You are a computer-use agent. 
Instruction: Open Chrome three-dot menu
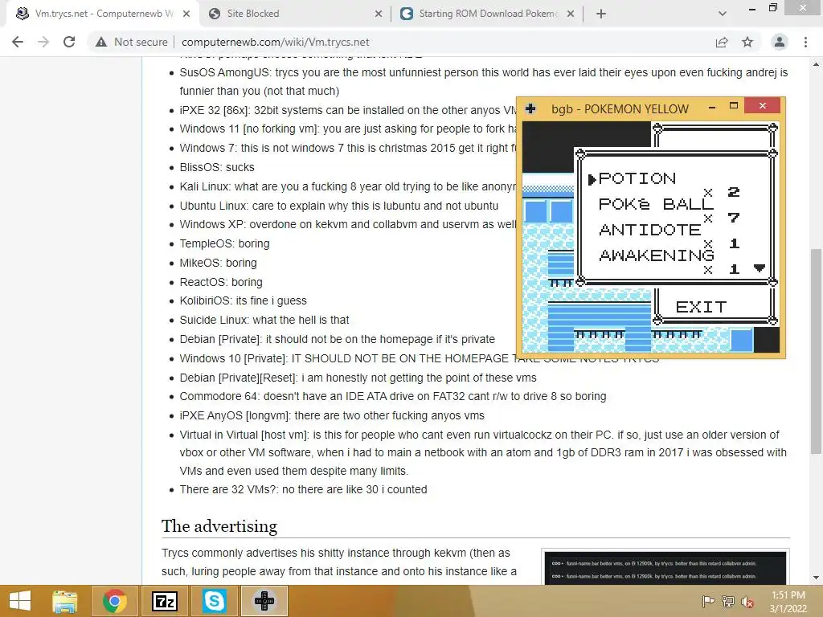[805, 42]
